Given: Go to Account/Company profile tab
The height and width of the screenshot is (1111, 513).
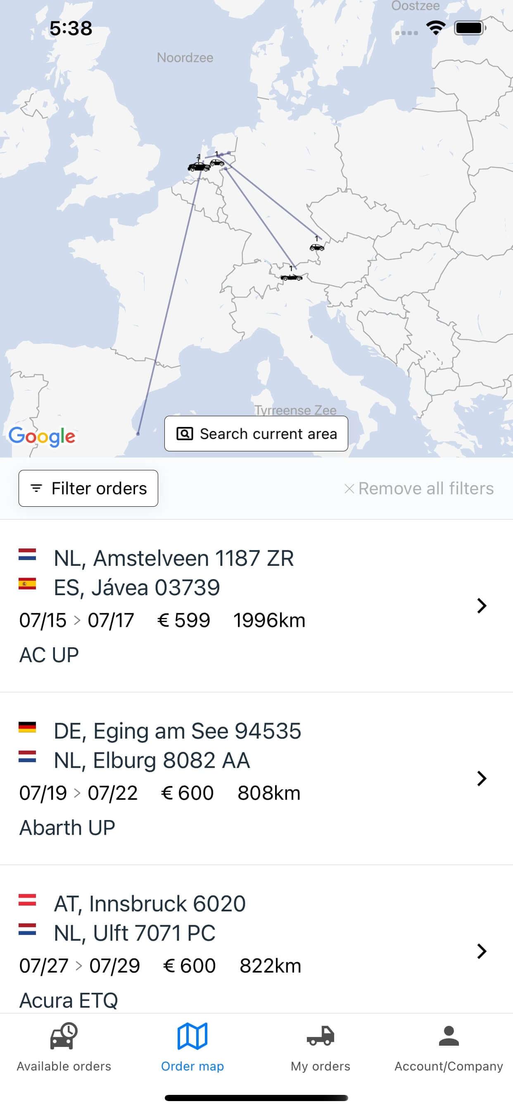Looking at the screenshot, I should tap(448, 1047).
